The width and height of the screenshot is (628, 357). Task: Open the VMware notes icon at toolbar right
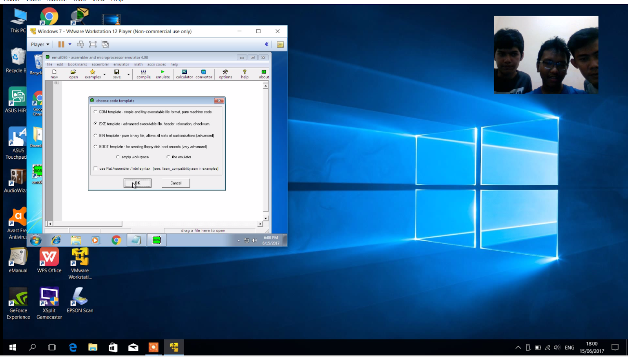tap(280, 45)
